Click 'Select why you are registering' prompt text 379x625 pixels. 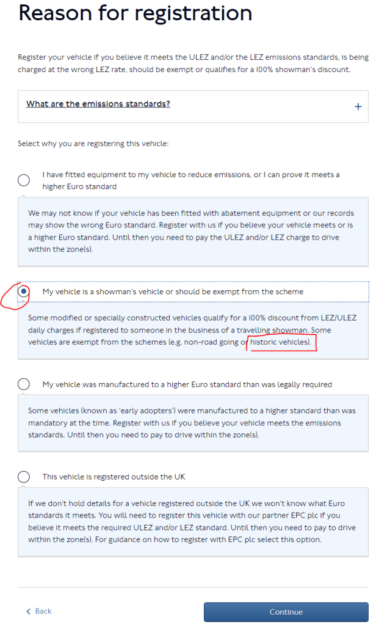(x=93, y=144)
